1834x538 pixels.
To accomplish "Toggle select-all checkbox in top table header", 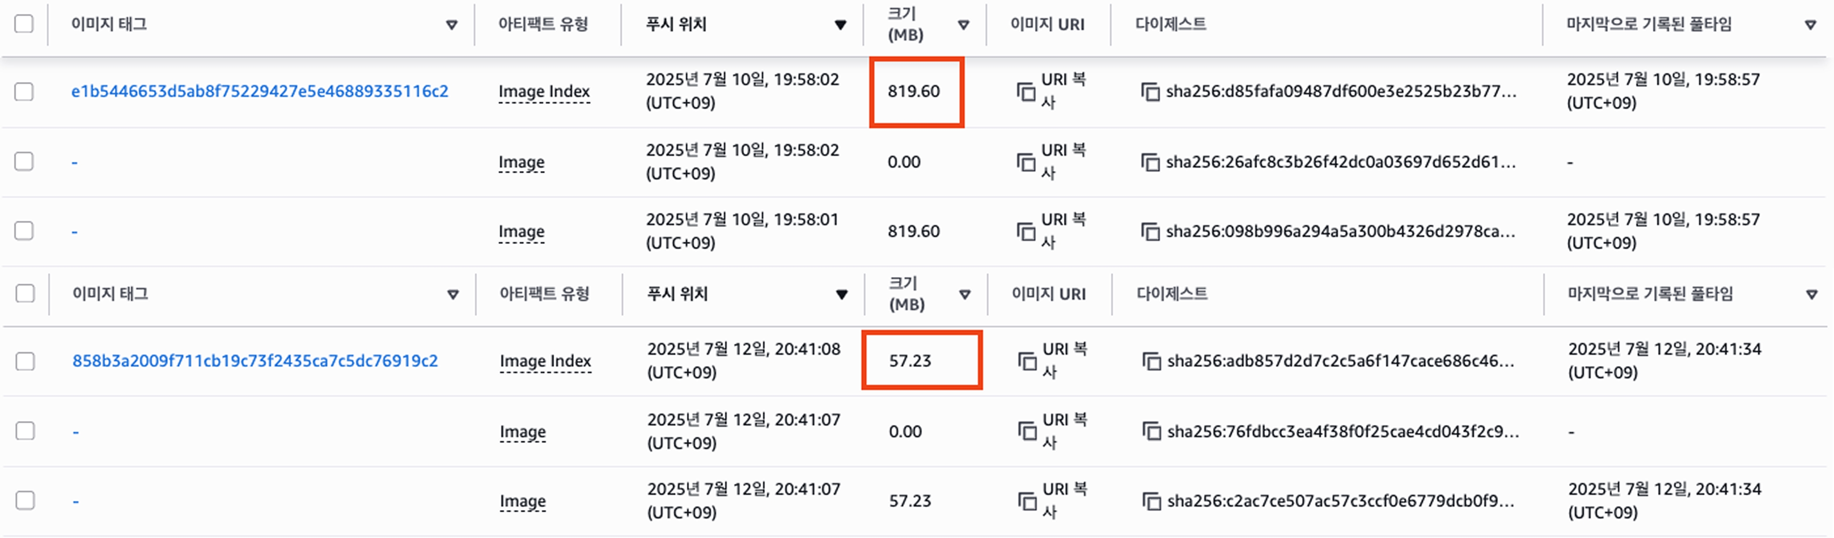I will pos(24,24).
